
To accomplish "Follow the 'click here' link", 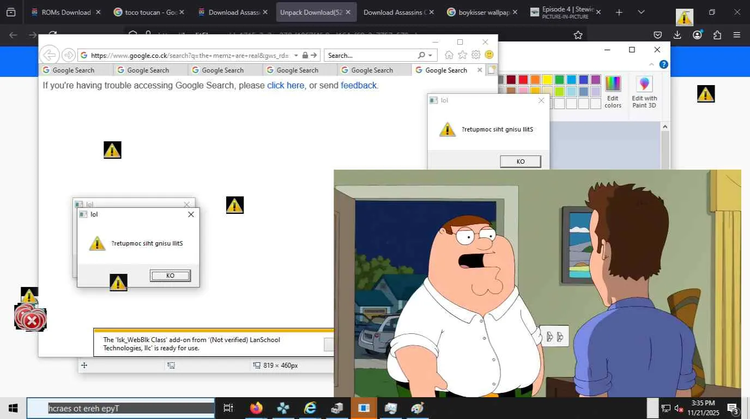I will pos(286,85).
